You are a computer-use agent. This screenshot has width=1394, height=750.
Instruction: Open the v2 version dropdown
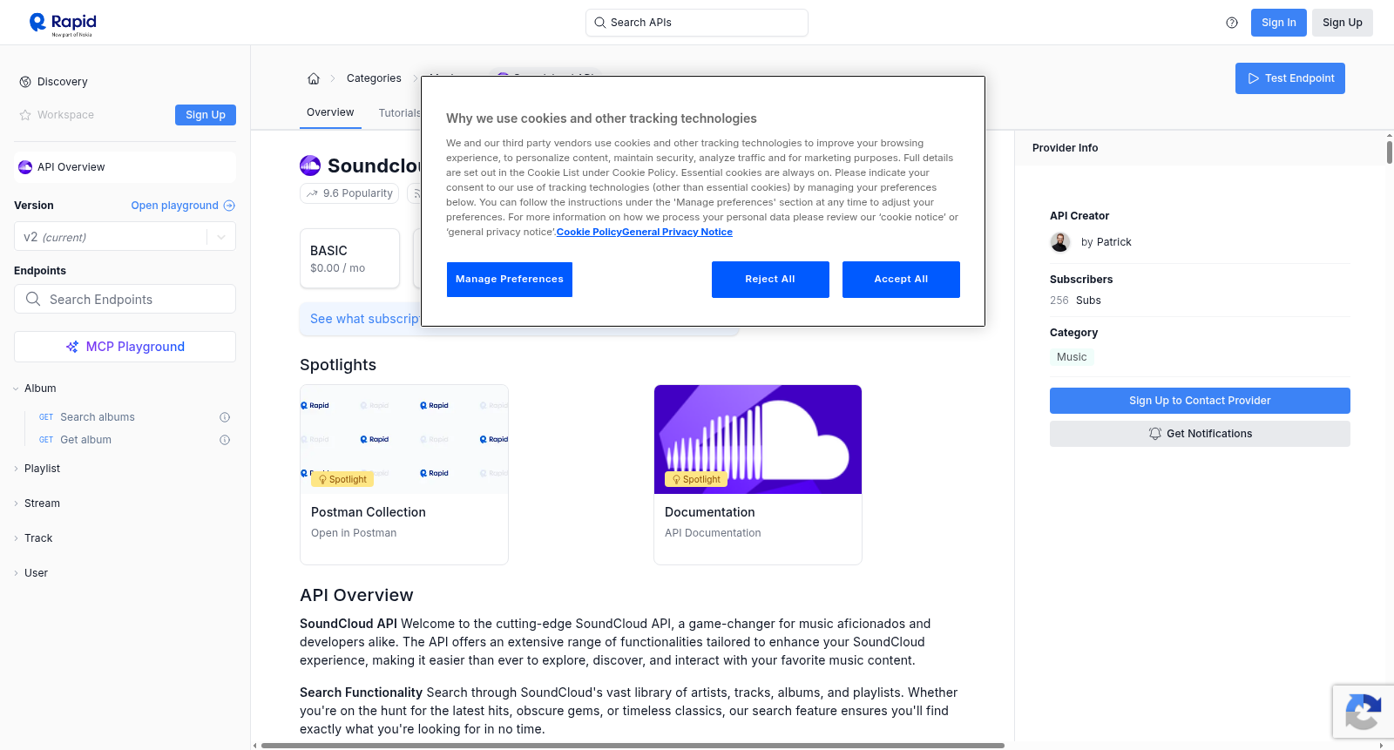(125, 237)
